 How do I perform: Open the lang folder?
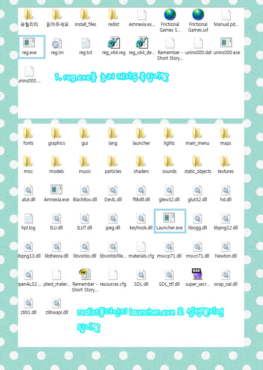112,133
